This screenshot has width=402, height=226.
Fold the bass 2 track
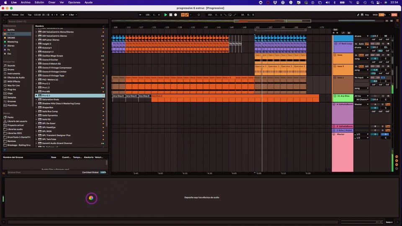(335, 67)
